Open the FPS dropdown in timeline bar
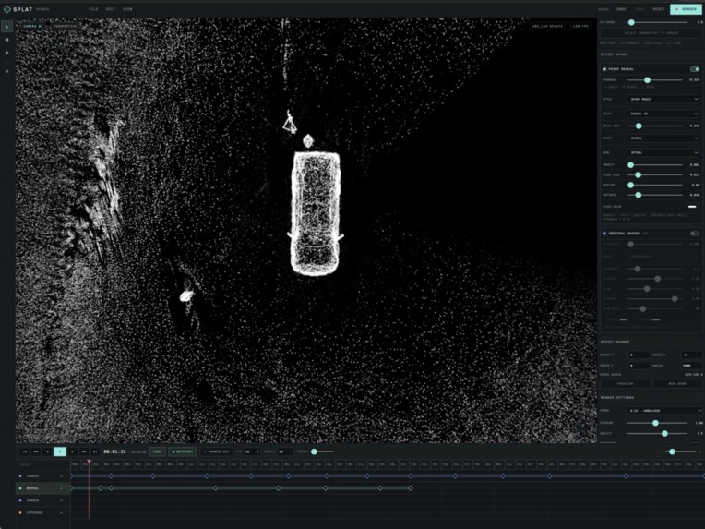The width and height of the screenshot is (705, 529). pos(252,451)
